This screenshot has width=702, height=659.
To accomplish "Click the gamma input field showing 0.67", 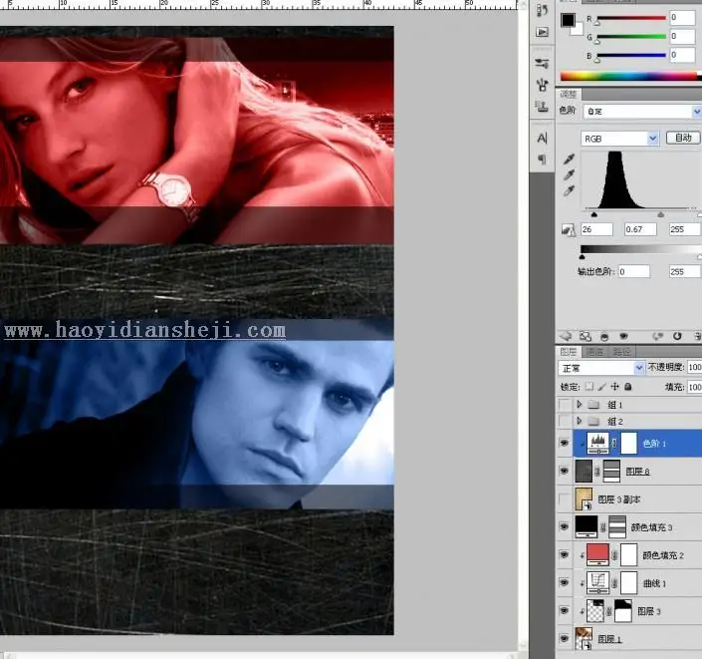I will point(640,229).
